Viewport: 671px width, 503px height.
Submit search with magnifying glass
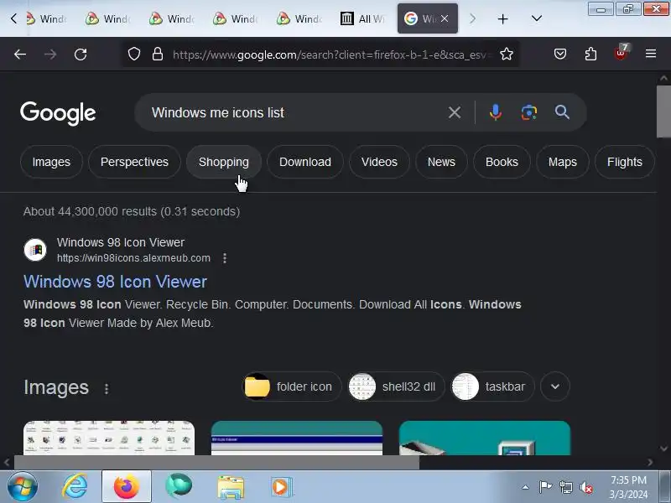(x=562, y=112)
